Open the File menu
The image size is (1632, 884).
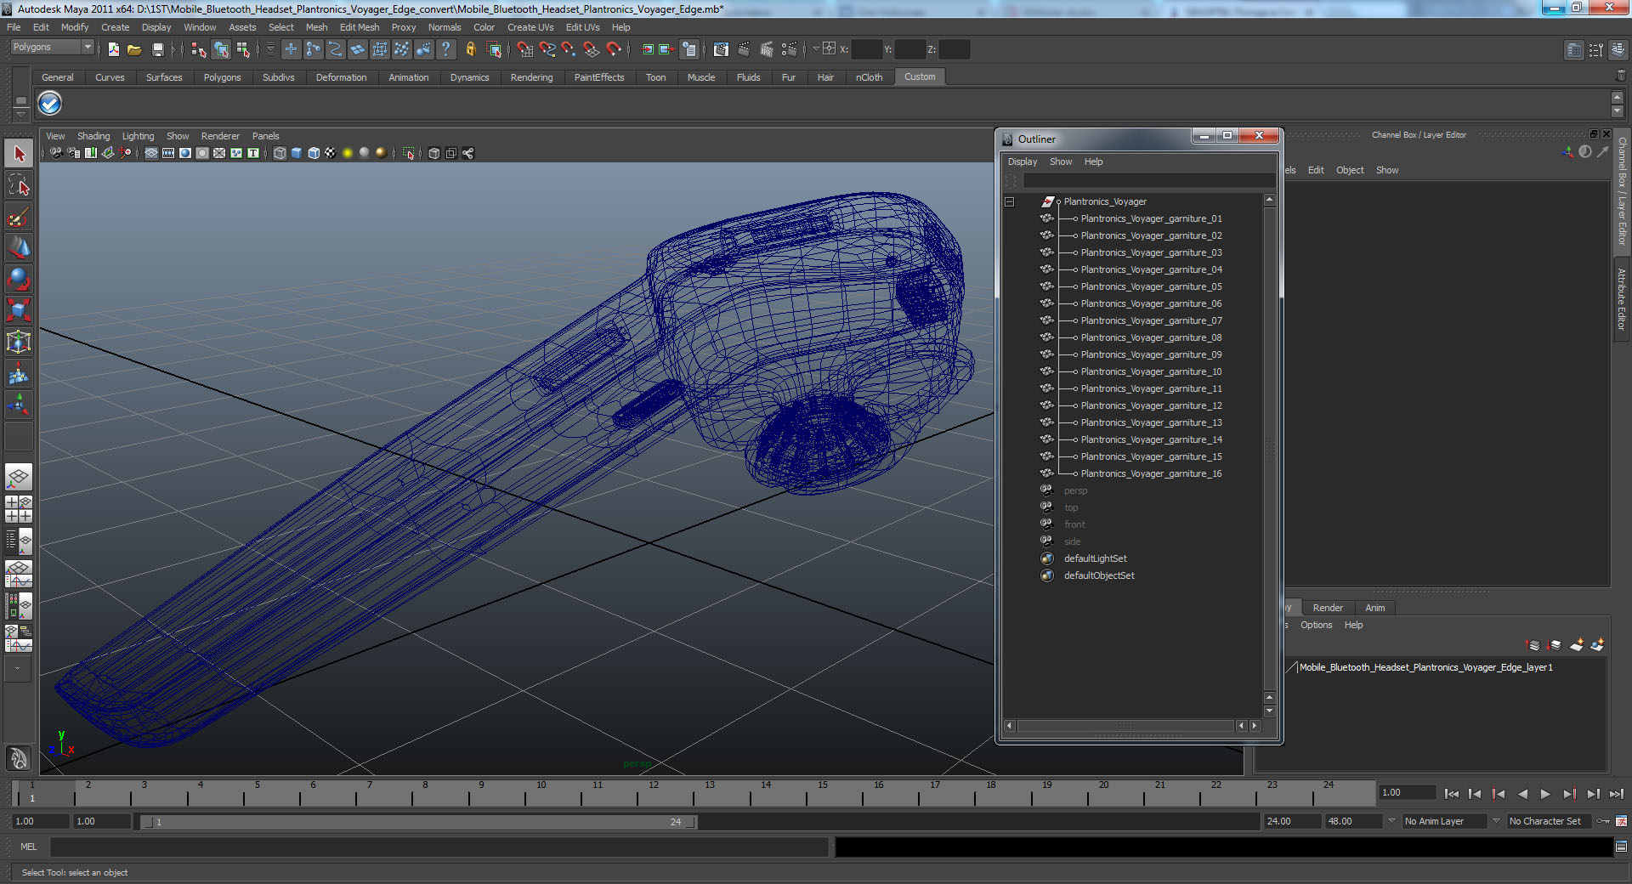click(x=14, y=27)
